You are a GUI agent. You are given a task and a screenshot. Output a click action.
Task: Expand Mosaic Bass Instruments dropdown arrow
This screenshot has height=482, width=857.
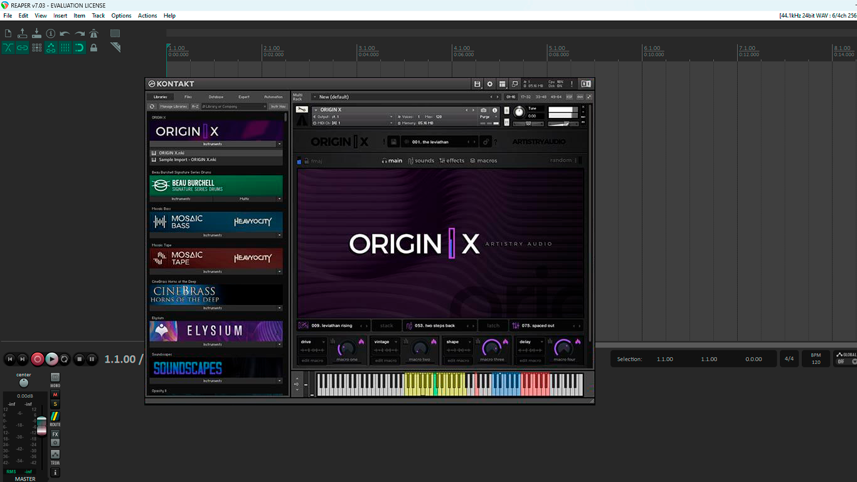279,235
